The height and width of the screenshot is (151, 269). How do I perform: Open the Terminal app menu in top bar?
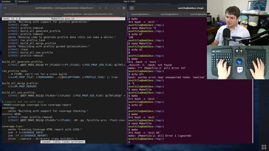point(22,2)
